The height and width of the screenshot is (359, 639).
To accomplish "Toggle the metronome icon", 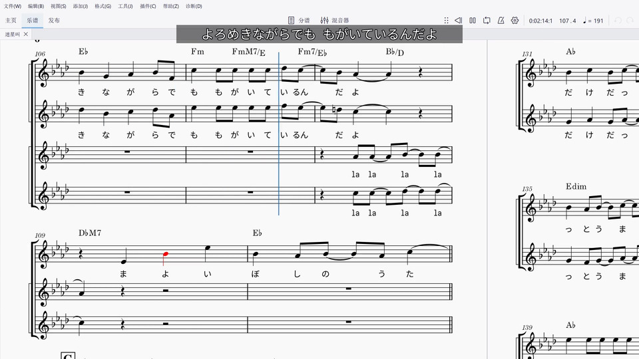I will (501, 21).
